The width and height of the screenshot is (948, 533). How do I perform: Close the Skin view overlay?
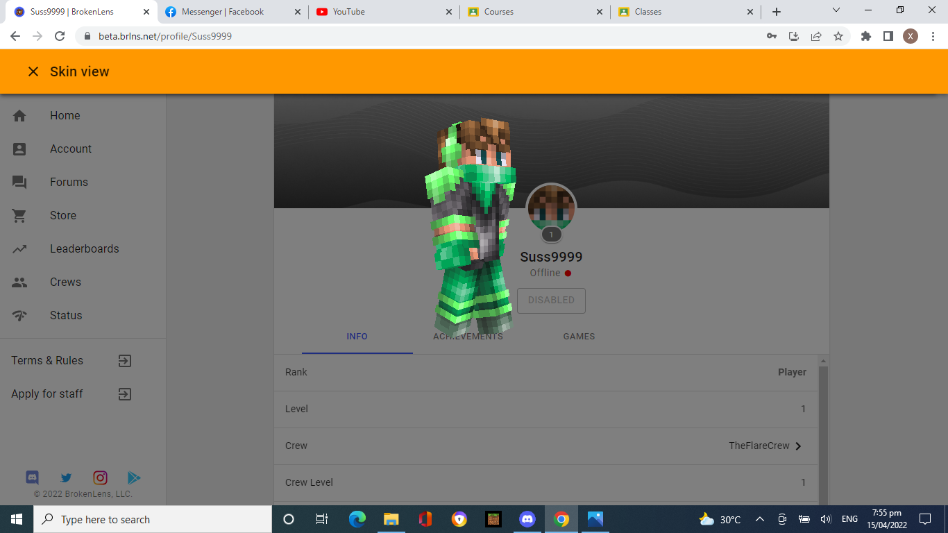click(33, 71)
